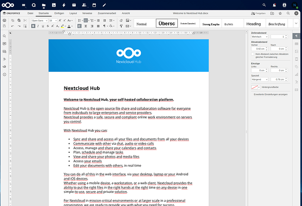Open navigation headings panel in left sidebar
The height and width of the screenshot is (206, 302).
[x=4, y=59]
